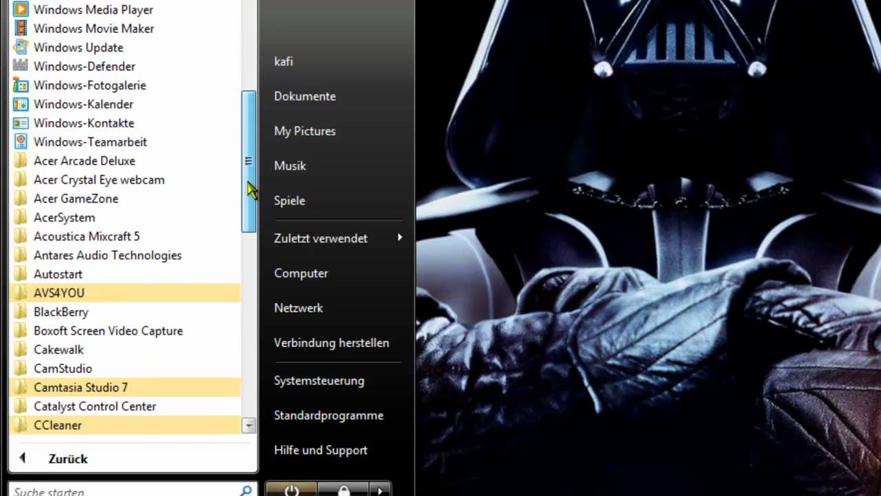
Task: Click the Windows-Fotogalerie icon
Action: click(x=21, y=85)
